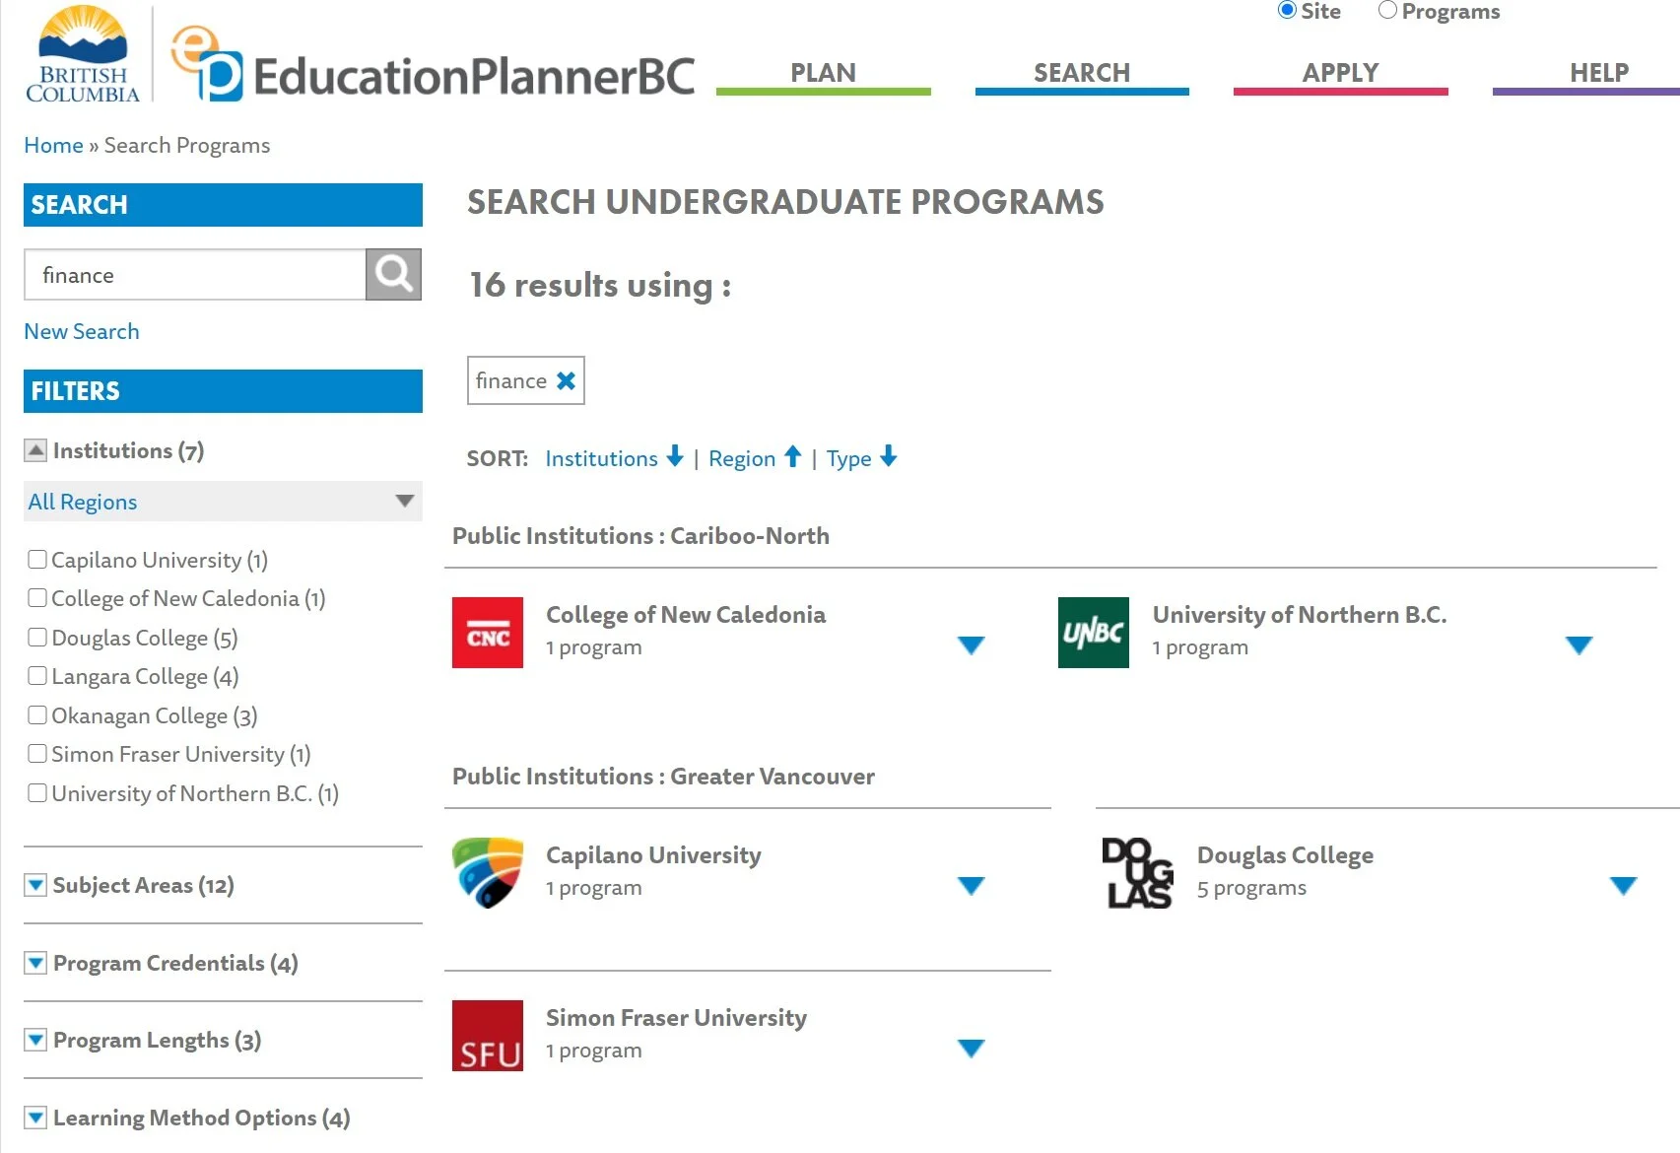1680x1153 pixels.
Task: Check the Douglas College filter checkbox
Action: click(x=37, y=636)
